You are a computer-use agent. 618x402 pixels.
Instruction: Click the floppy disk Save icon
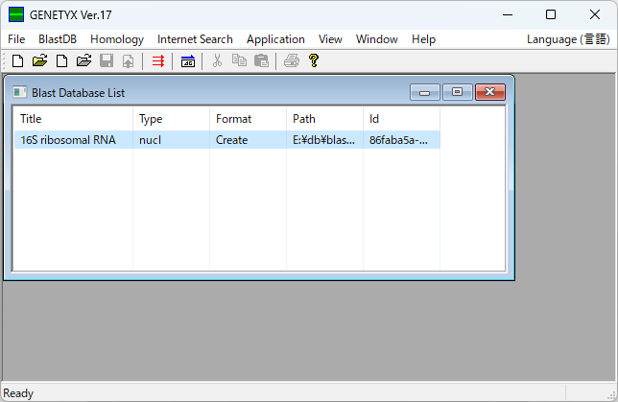pyautogui.click(x=106, y=60)
